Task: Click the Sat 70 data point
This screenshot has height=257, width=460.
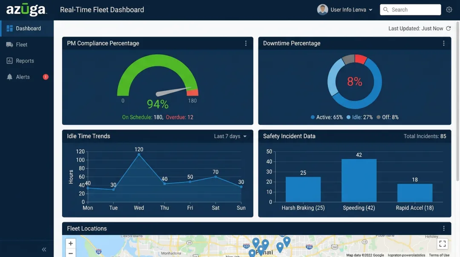Action: pos(216,177)
